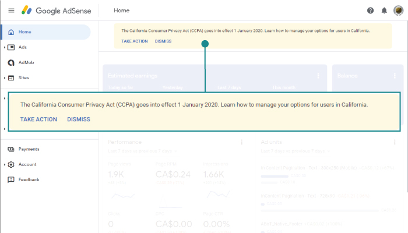This screenshot has height=233, width=408.
Task: Open Ad units card three-dot menu
Action: coord(395,142)
